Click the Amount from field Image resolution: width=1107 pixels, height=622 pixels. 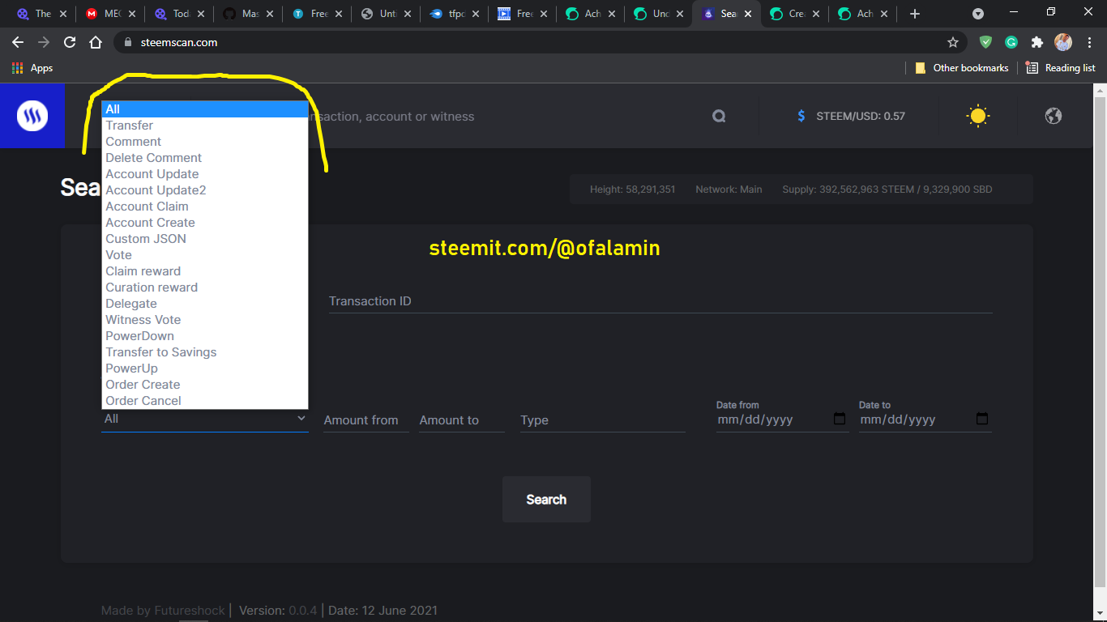[366, 420]
